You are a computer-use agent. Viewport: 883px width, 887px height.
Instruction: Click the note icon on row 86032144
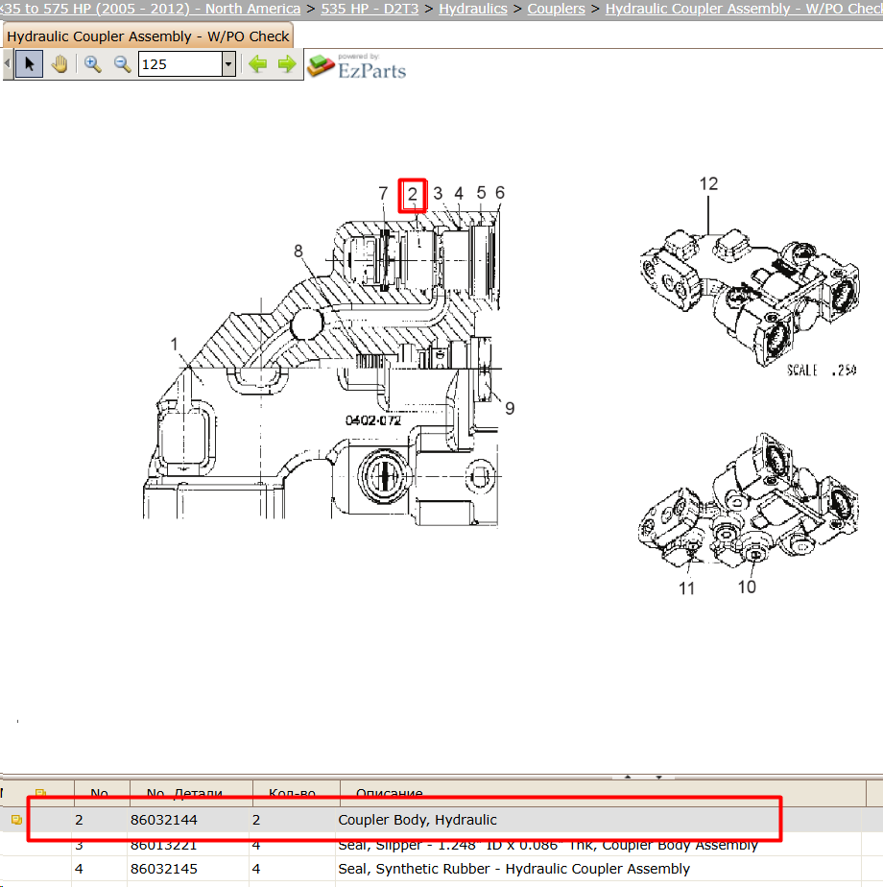click(16, 820)
